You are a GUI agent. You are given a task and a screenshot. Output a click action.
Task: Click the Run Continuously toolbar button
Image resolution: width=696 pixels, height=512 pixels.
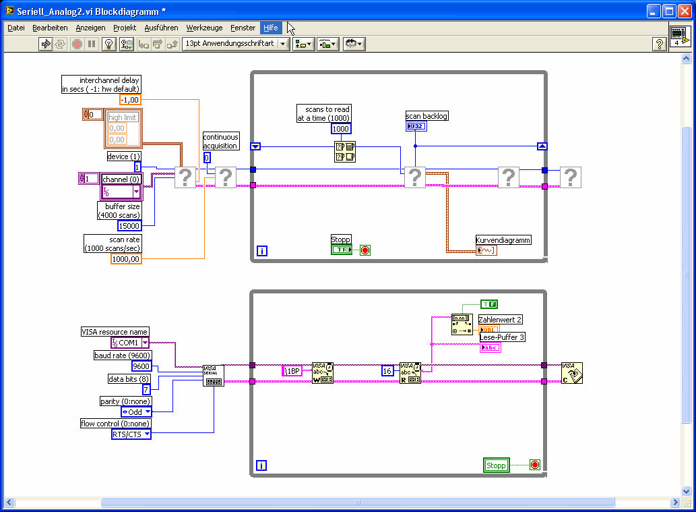(x=61, y=44)
